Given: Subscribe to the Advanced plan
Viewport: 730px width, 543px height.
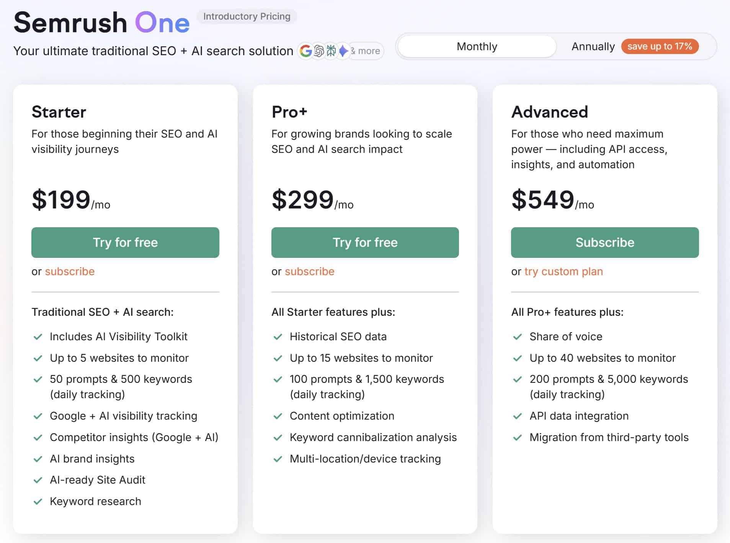Looking at the screenshot, I should tap(604, 242).
